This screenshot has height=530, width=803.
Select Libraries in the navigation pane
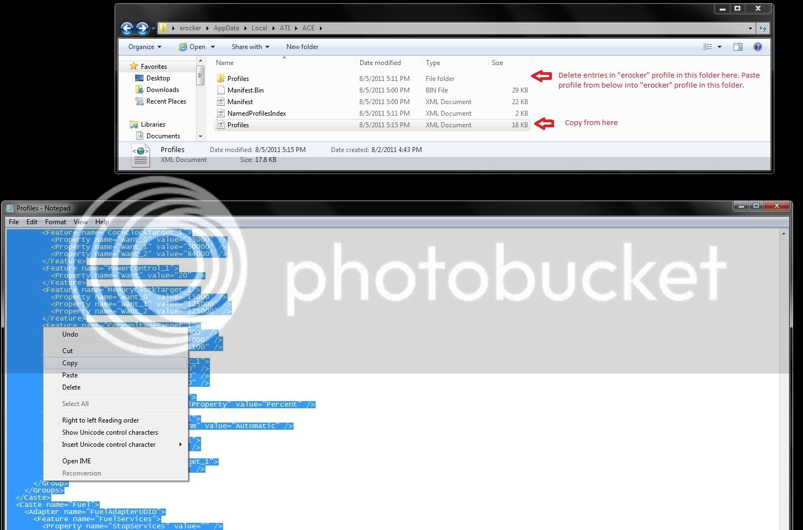pyautogui.click(x=153, y=125)
